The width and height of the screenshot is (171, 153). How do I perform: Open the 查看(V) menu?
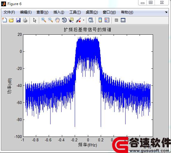pos(42,12)
